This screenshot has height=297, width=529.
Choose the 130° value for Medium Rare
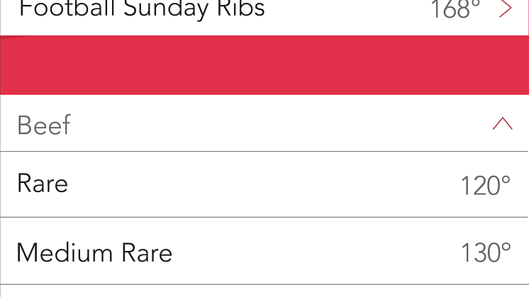pos(486,252)
